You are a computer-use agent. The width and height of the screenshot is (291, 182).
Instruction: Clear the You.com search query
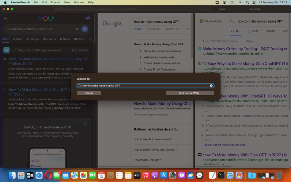click(x=77, y=29)
